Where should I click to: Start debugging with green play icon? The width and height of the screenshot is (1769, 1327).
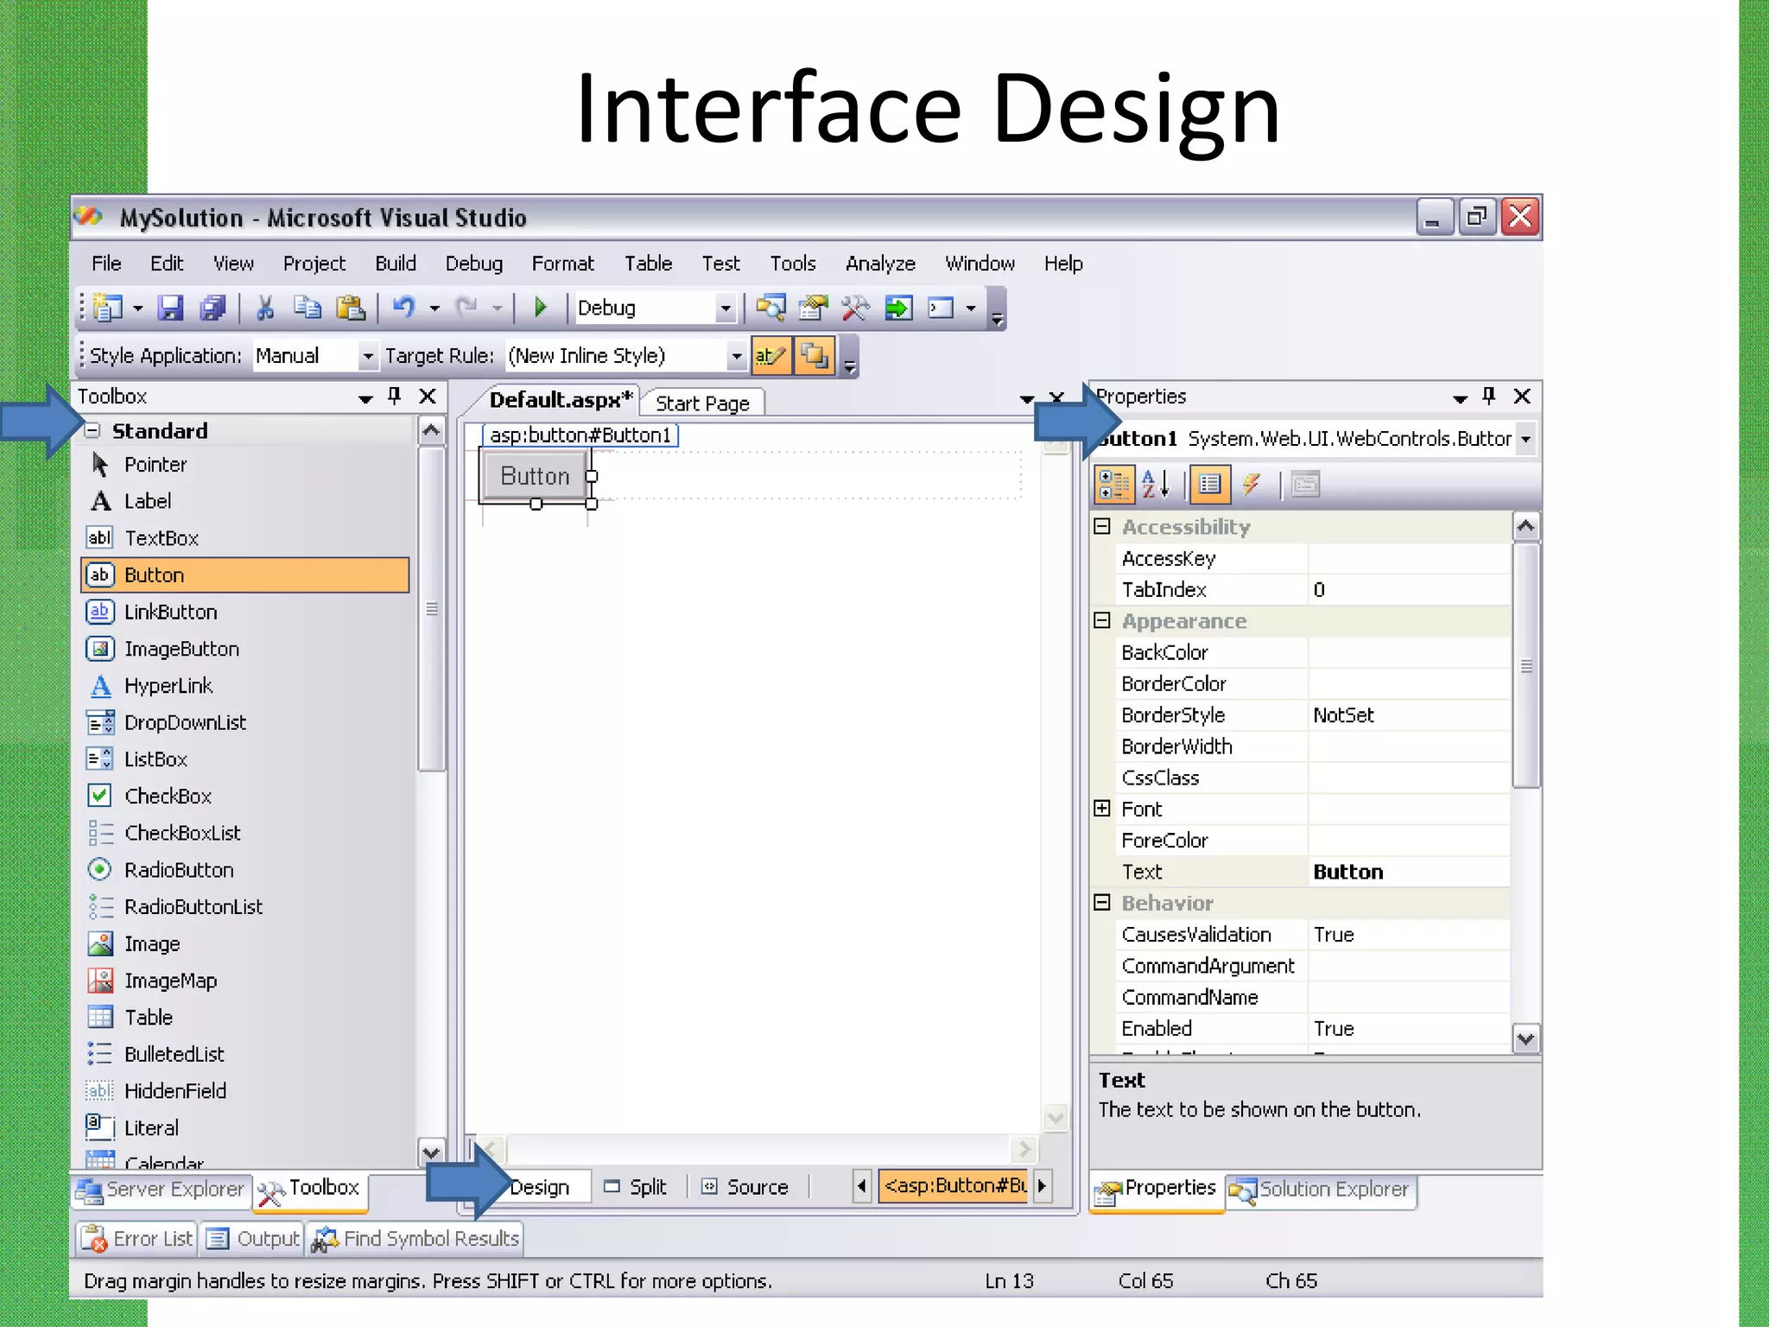(x=541, y=307)
